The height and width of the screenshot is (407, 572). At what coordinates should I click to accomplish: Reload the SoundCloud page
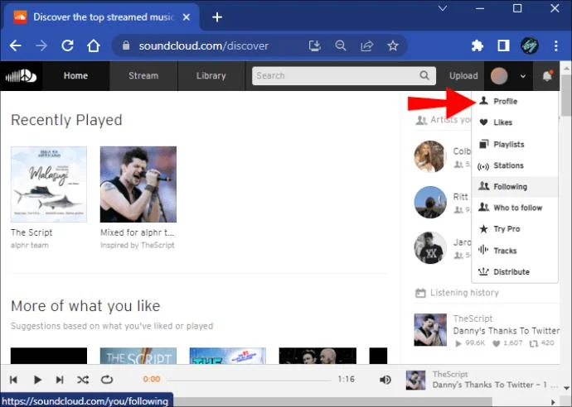tap(67, 45)
